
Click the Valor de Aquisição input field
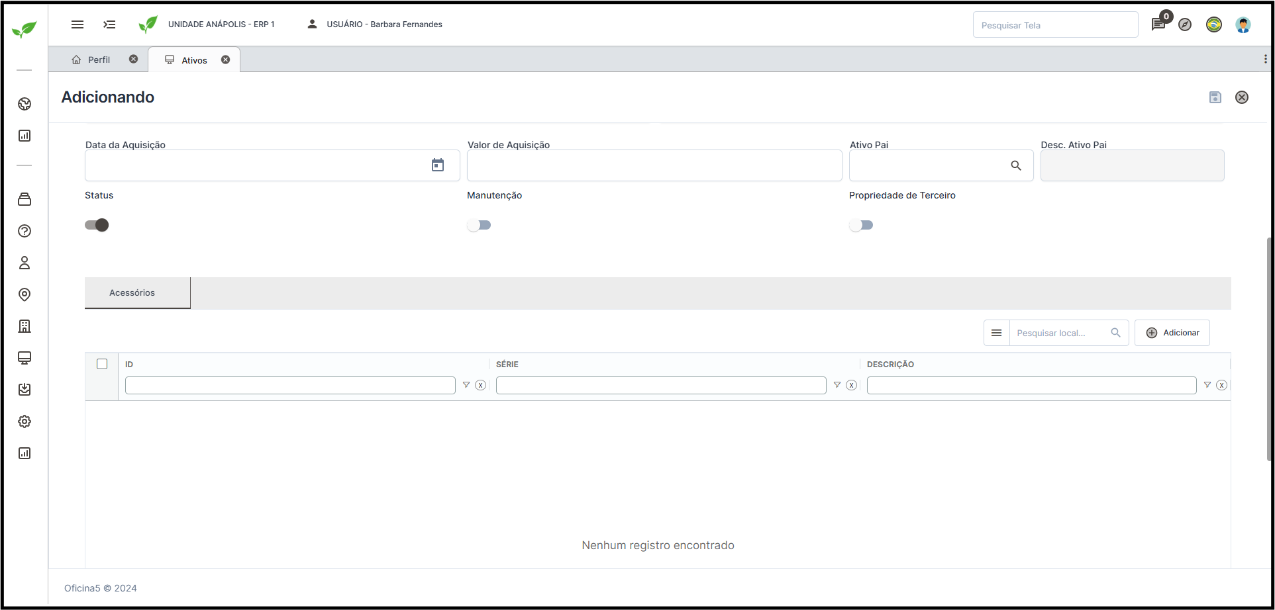pos(654,165)
